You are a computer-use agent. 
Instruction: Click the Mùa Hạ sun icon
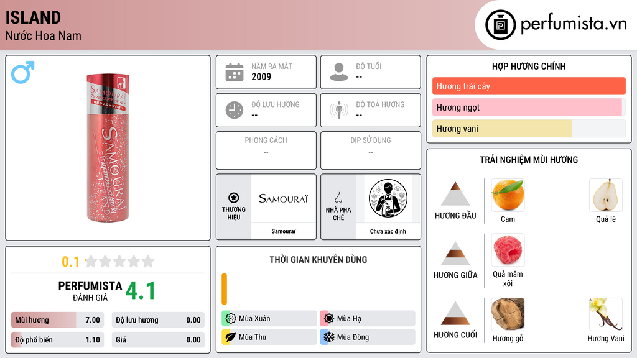(329, 319)
